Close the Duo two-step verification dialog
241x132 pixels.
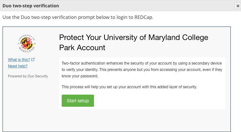[x=237, y=6]
